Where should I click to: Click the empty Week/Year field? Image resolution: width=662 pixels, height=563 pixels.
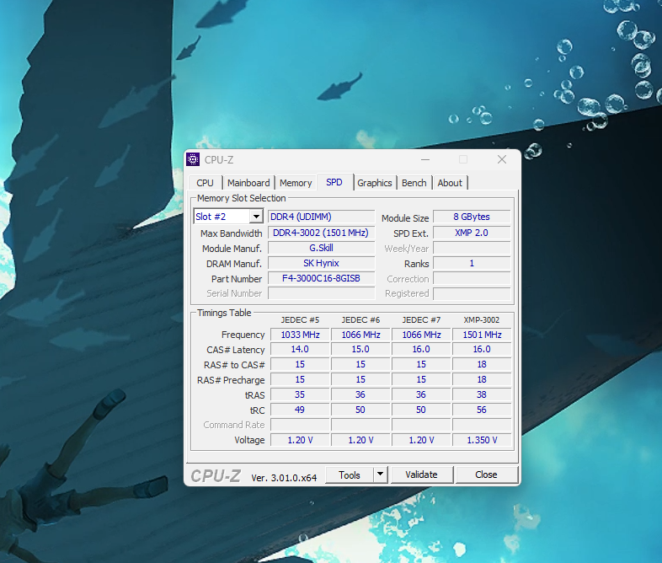click(x=472, y=248)
